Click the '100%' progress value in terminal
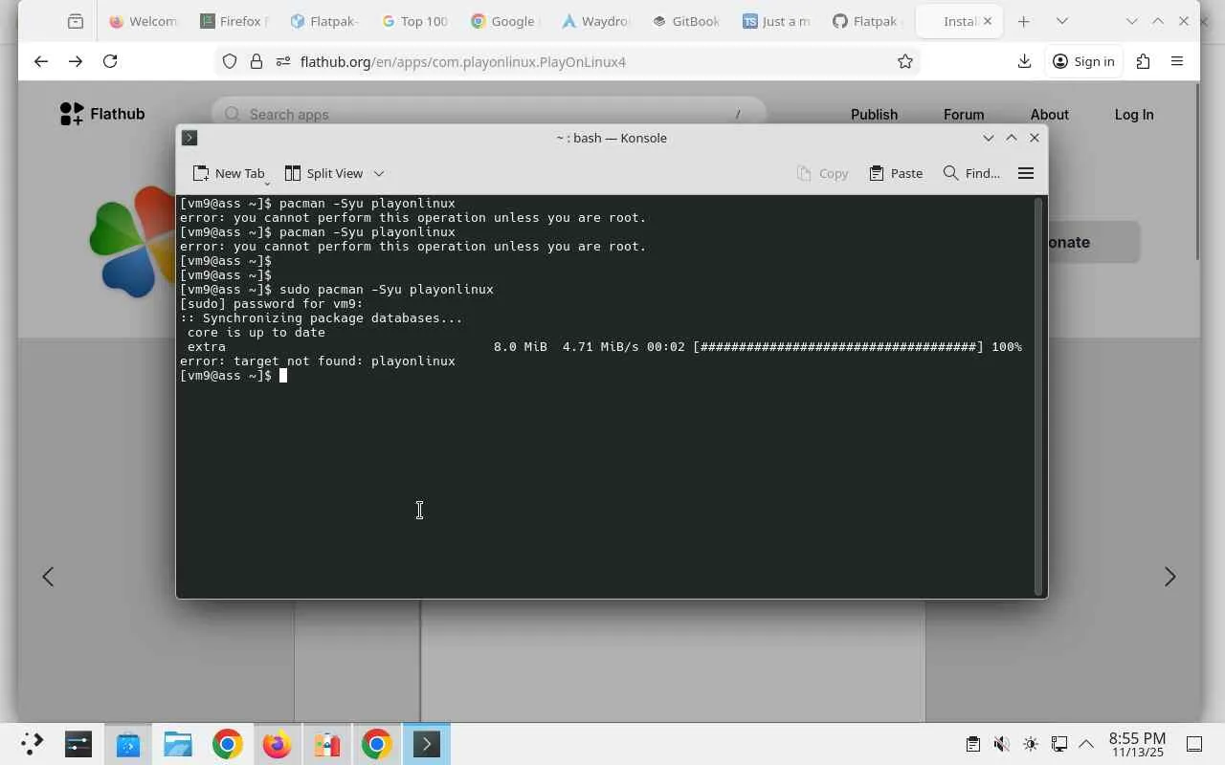This screenshot has height=765, width=1225. [x=1007, y=347]
